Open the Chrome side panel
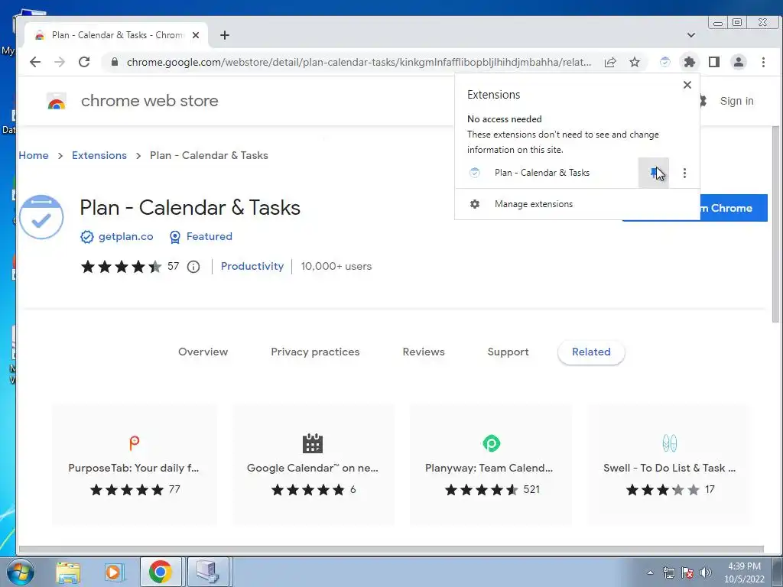783x587 pixels. (714, 62)
